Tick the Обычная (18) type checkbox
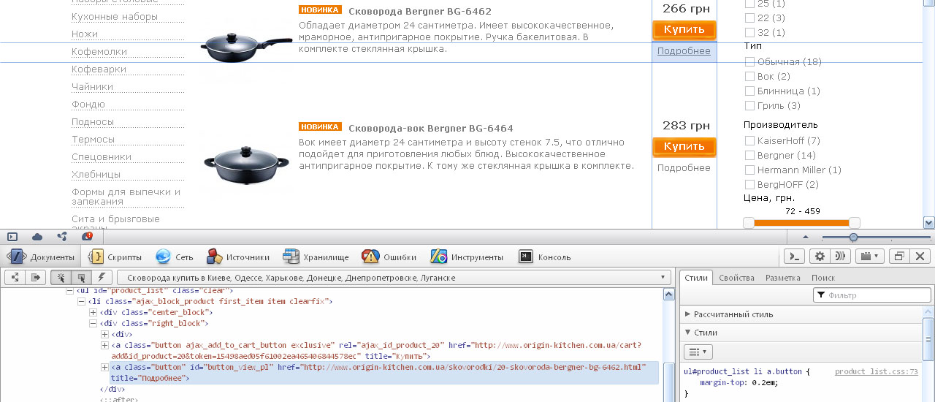 [749, 62]
